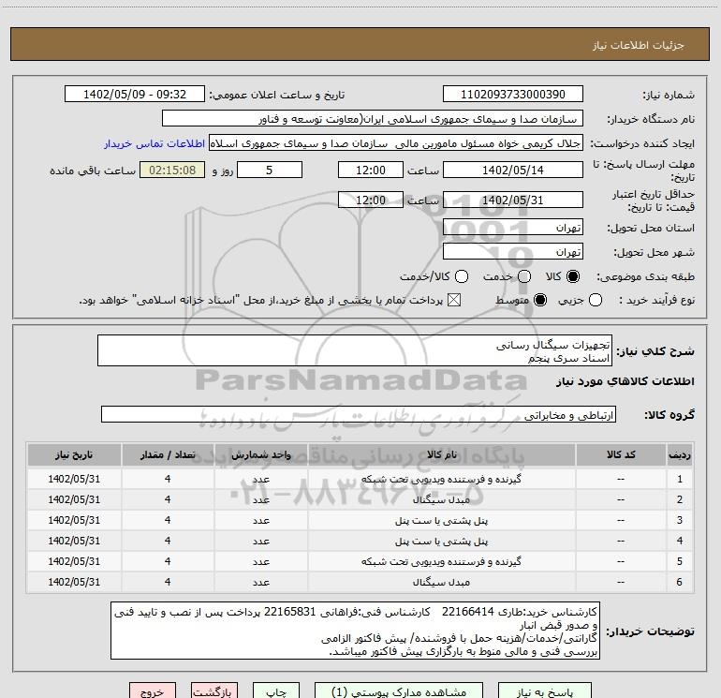Click the اطلاعات کالاهای مورد نیاز heading
This screenshot has width=721, height=698.
coord(625,381)
